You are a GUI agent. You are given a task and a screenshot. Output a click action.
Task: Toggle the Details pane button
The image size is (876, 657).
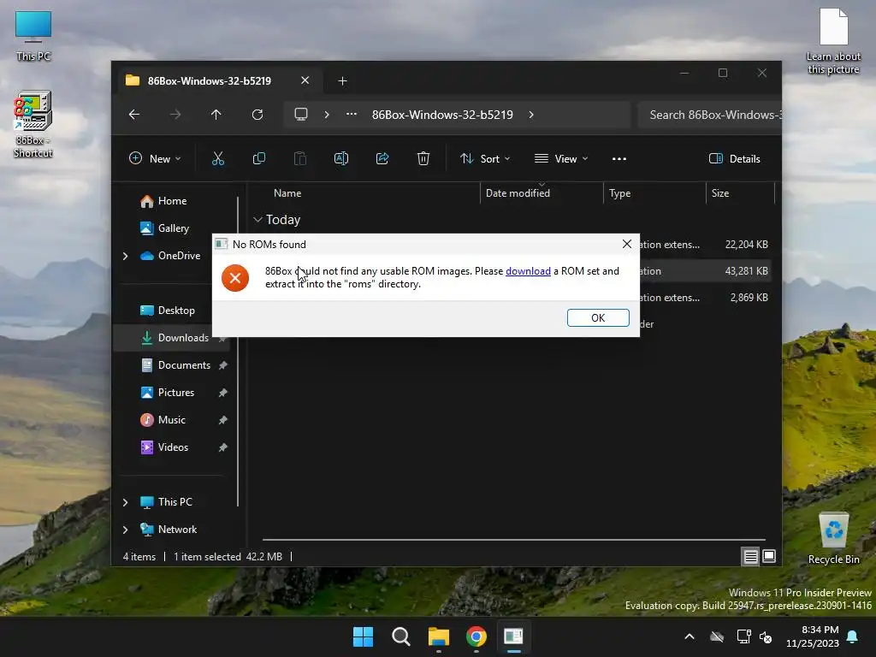click(734, 158)
